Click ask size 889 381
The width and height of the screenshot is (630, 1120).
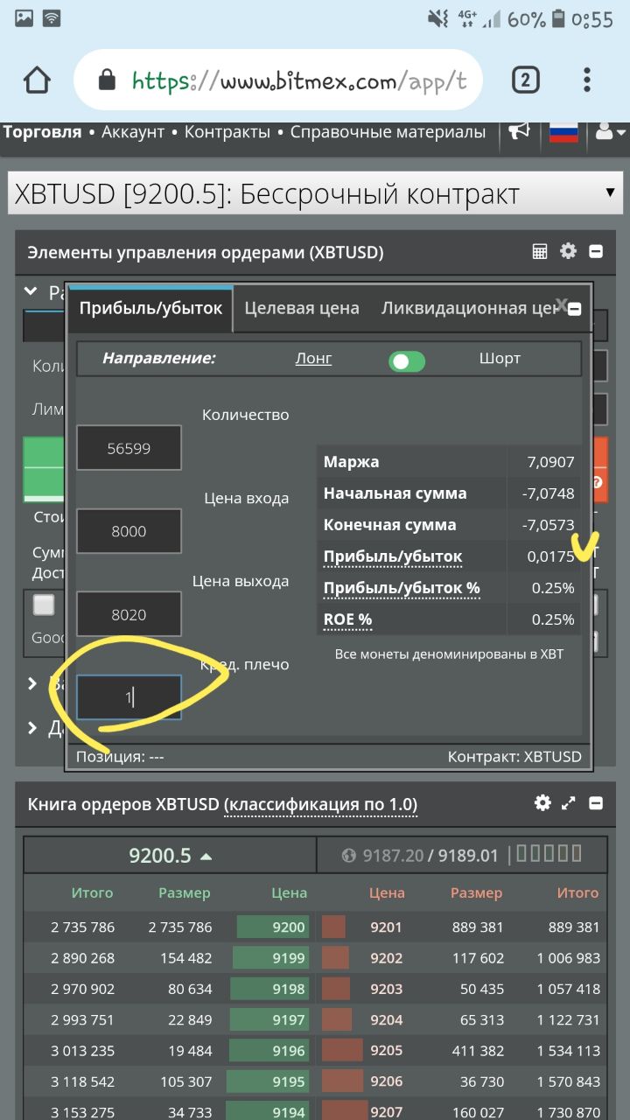[478, 927]
